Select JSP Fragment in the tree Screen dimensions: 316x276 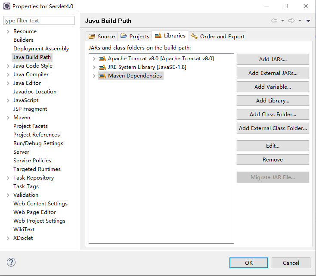click(x=30, y=109)
